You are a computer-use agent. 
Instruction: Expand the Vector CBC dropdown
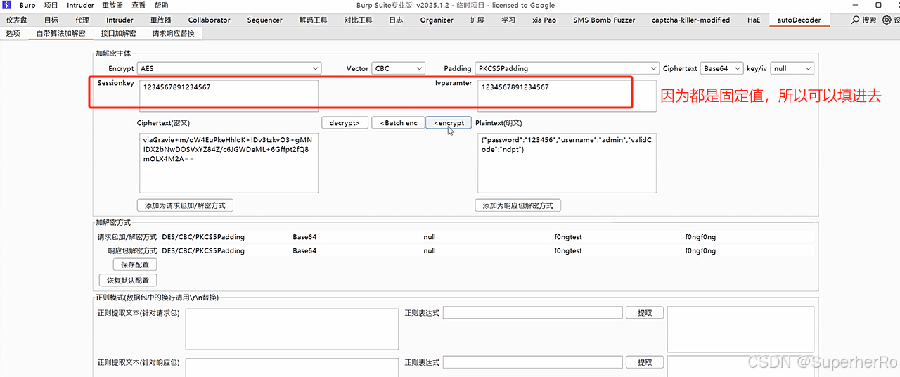click(399, 68)
